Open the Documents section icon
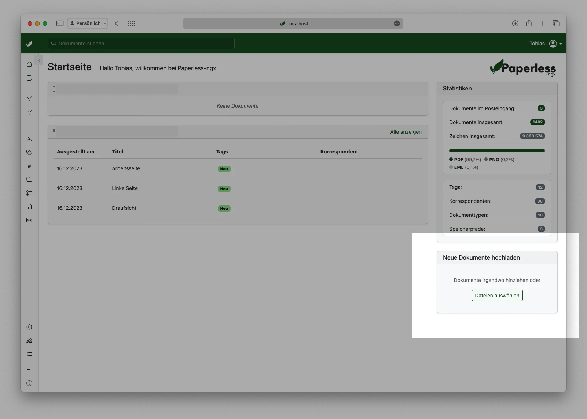Viewport: 587px width, 419px height. (29, 78)
